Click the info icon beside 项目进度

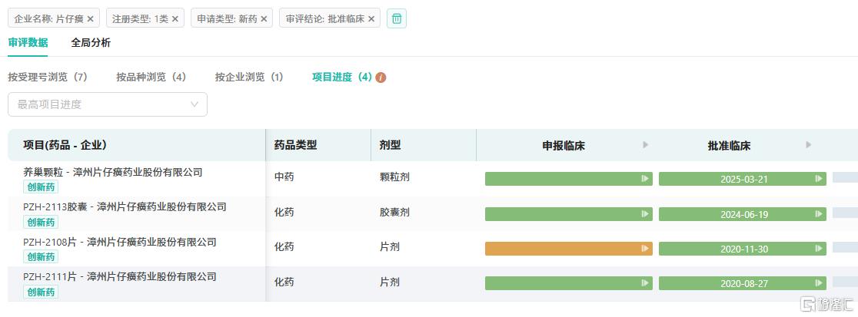click(381, 78)
